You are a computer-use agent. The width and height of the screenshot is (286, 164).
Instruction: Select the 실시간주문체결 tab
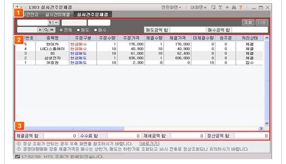click(93, 14)
